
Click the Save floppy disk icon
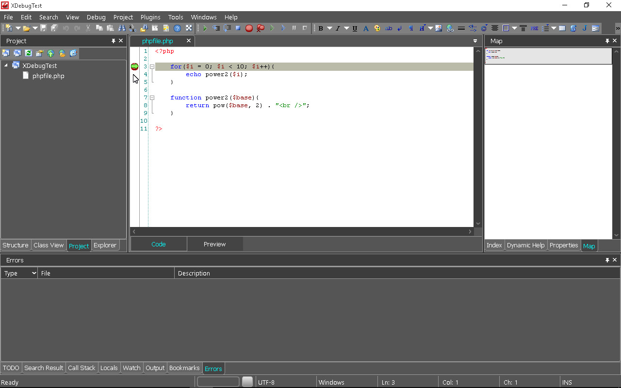coord(43,28)
